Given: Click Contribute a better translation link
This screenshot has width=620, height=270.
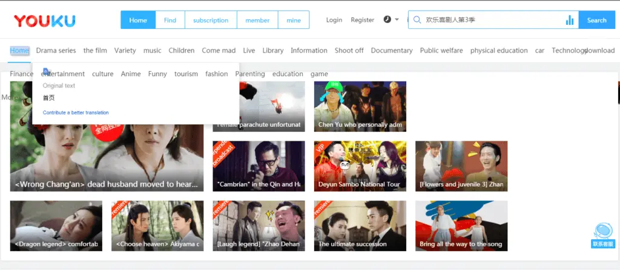Looking at the screenshot, I should click(76, 112).
